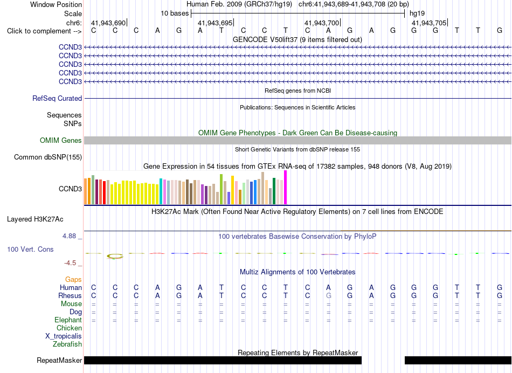Click position marker 41,943,700
Image resolution: width=512 pixels, height=373 pixels.
coord(322,23)
